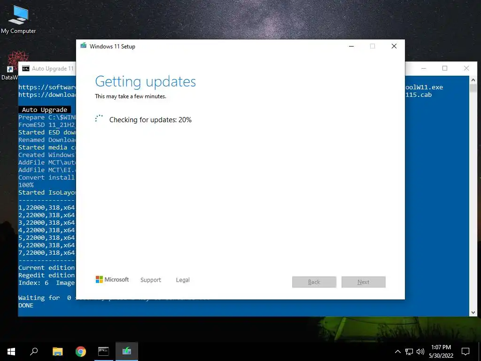Click the '1,22000,318,x64' console line
481x361 pixels.
click(47, 207)
